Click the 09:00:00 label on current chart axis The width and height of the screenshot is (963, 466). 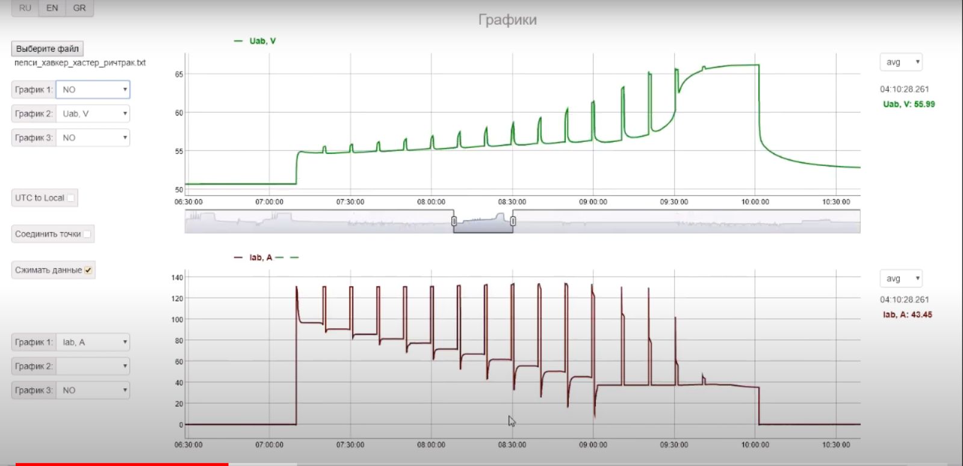pos(593,445)
